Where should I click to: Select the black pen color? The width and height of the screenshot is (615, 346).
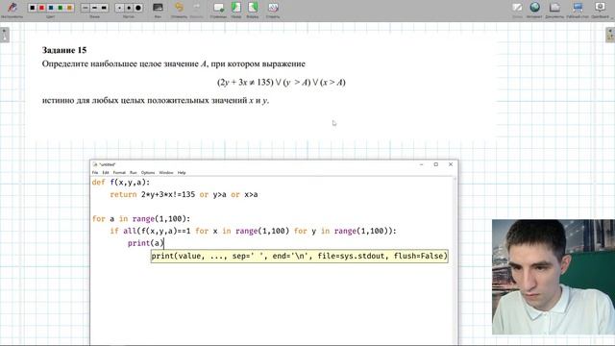pyautogui.click(x=32, y=8)
